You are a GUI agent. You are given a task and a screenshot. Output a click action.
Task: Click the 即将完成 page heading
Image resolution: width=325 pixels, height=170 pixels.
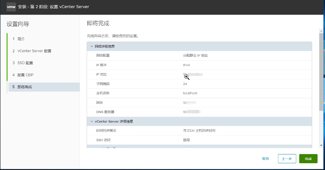pos(98,23)
